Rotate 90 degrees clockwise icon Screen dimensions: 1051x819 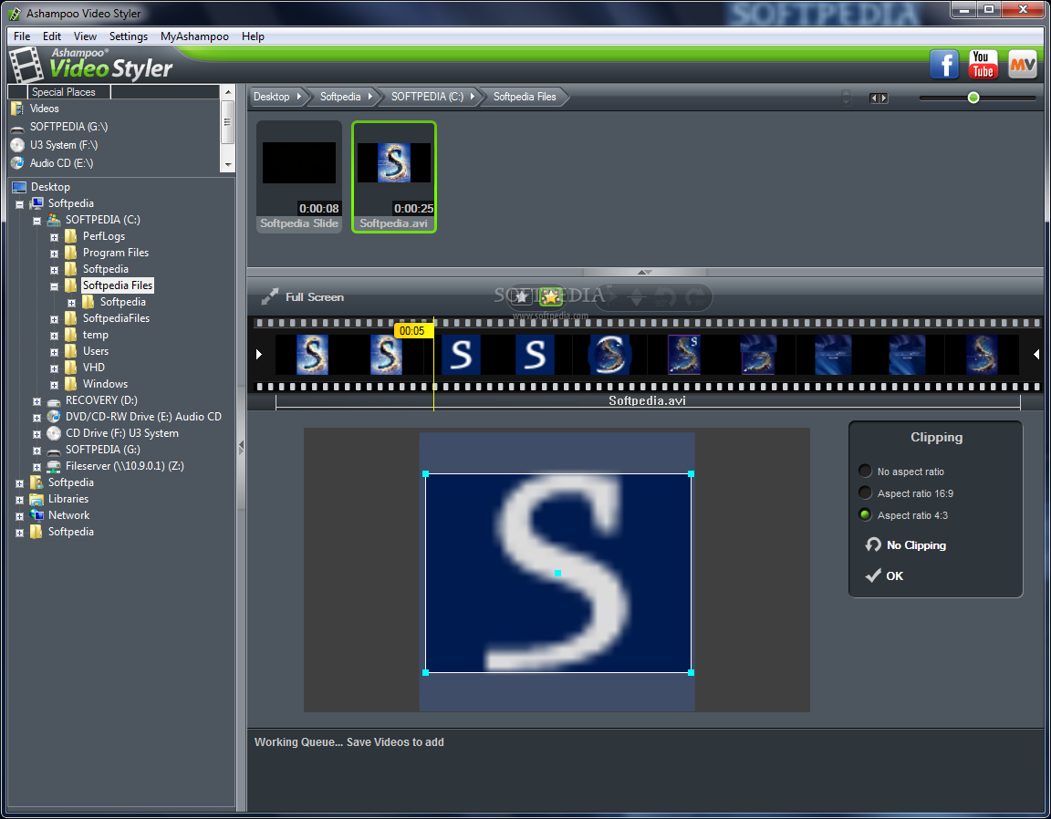[695, 297]
